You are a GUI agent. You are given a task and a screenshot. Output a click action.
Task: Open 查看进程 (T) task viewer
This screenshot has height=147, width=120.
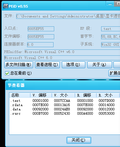click(x=47, y=65)
